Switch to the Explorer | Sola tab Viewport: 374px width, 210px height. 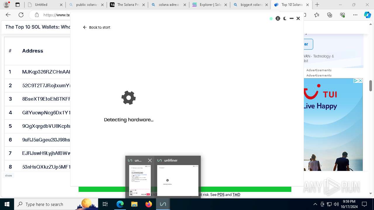(x=209, y=5)
